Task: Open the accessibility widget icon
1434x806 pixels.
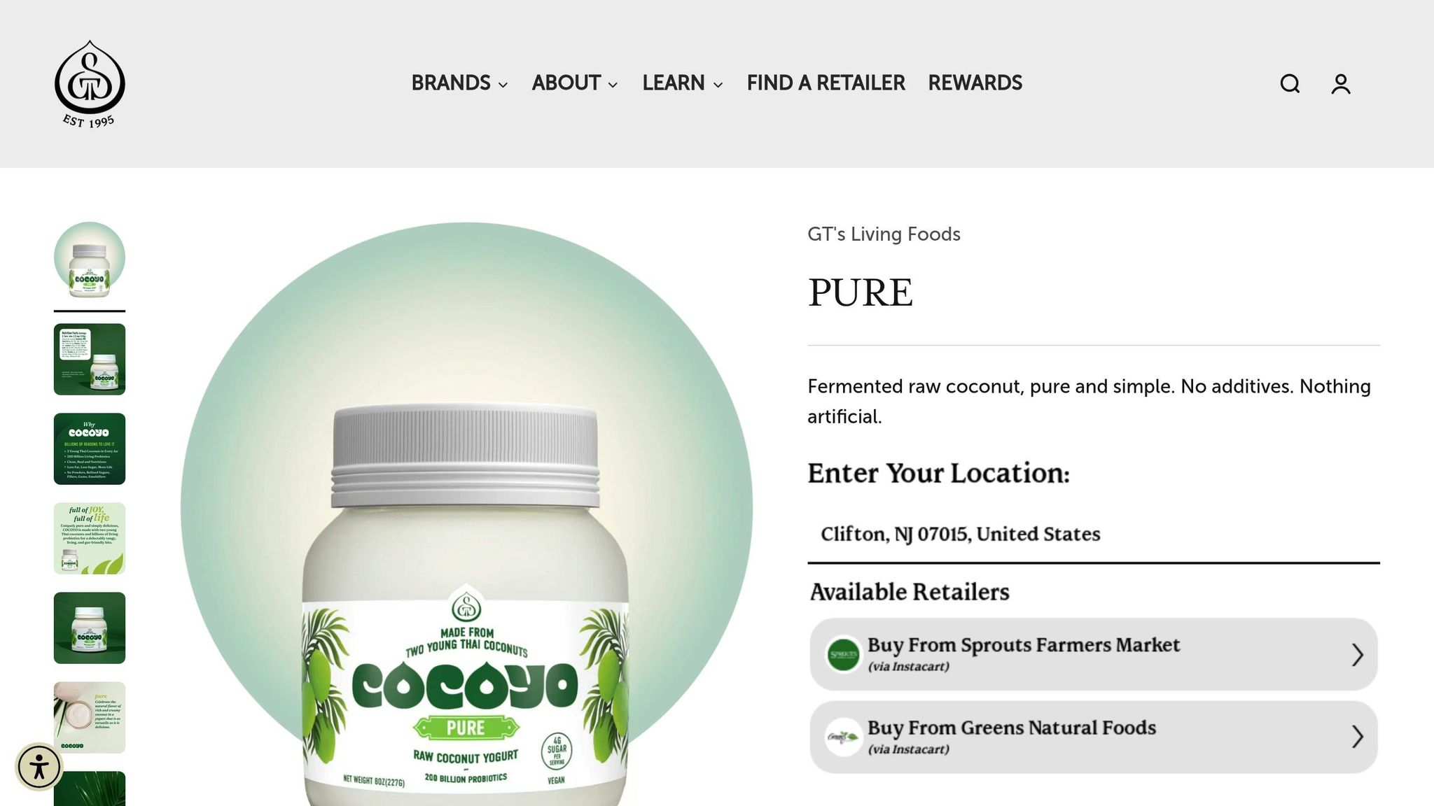Action: [39, 767]
